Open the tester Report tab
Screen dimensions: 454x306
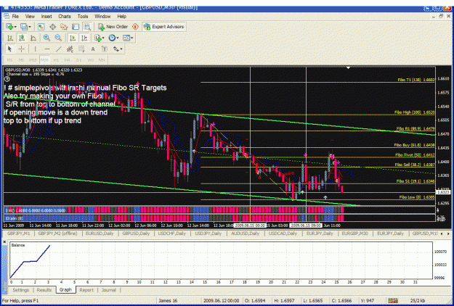click(86, 290)
